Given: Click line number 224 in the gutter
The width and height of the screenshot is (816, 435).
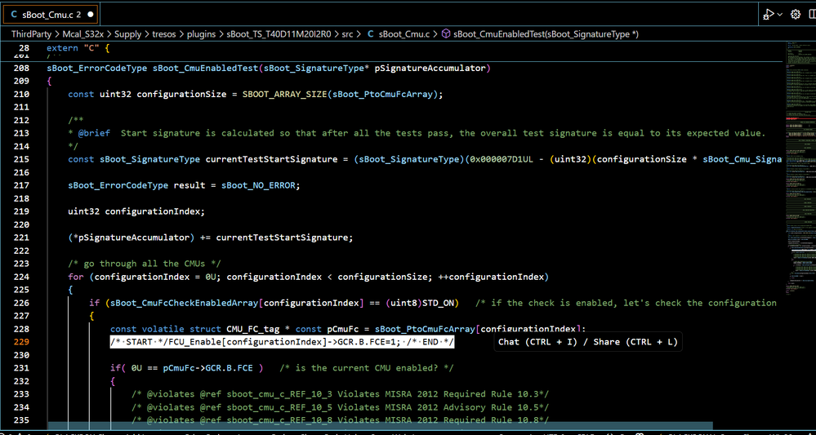Looking at the screenshot, I should click(21, 277).
